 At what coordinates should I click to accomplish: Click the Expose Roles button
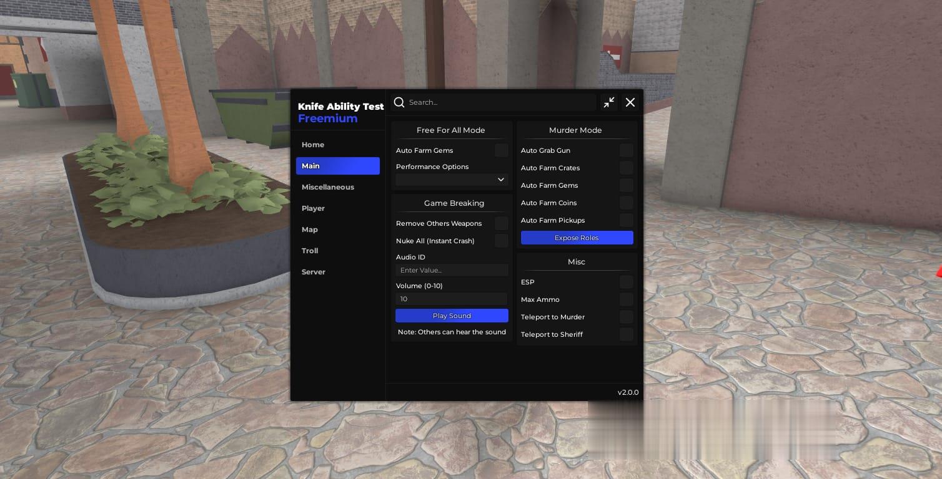tap(577, 238)
